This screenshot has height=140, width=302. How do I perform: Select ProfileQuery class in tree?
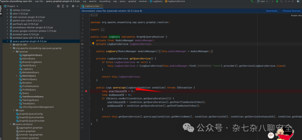click(29, 90)
